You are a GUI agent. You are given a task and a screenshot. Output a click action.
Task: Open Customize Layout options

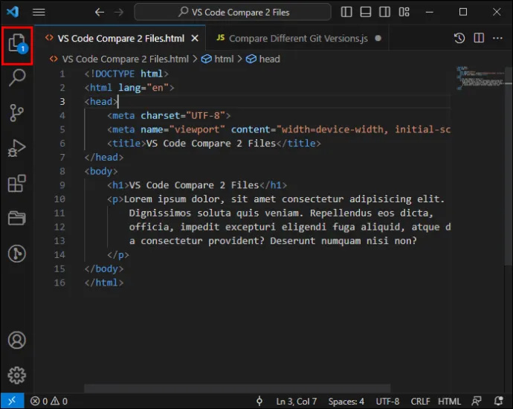pyautogui.click(x=404, y=13)
